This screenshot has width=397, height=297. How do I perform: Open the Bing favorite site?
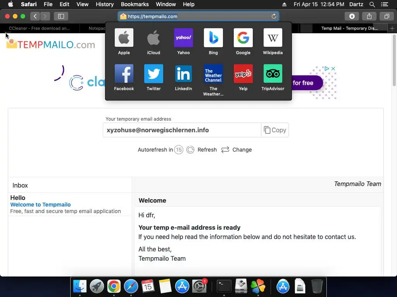(213, 42)
